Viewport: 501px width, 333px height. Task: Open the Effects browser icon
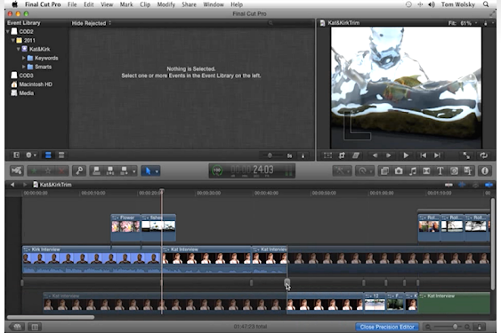[x=384, y=171]
